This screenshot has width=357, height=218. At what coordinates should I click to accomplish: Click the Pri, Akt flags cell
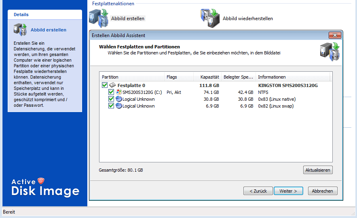[x=174, y=92]
